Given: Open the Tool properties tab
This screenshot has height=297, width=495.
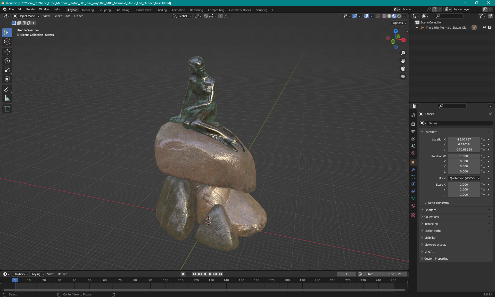Looking at the screenshot, I should click(413, 115).
